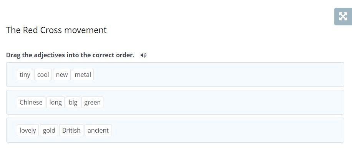
Task: Click the 'new' word tile
Action: point(62,75)
